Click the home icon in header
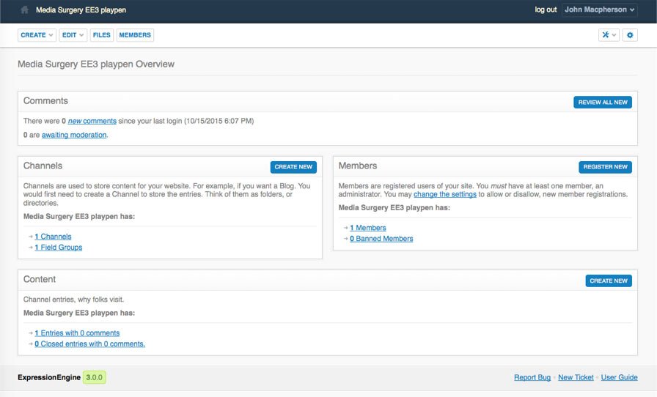Screen dimensions: 657x397 coord(24,10)
